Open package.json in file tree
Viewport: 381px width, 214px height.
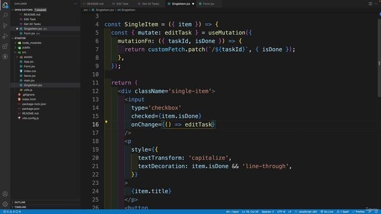(30, 109)
